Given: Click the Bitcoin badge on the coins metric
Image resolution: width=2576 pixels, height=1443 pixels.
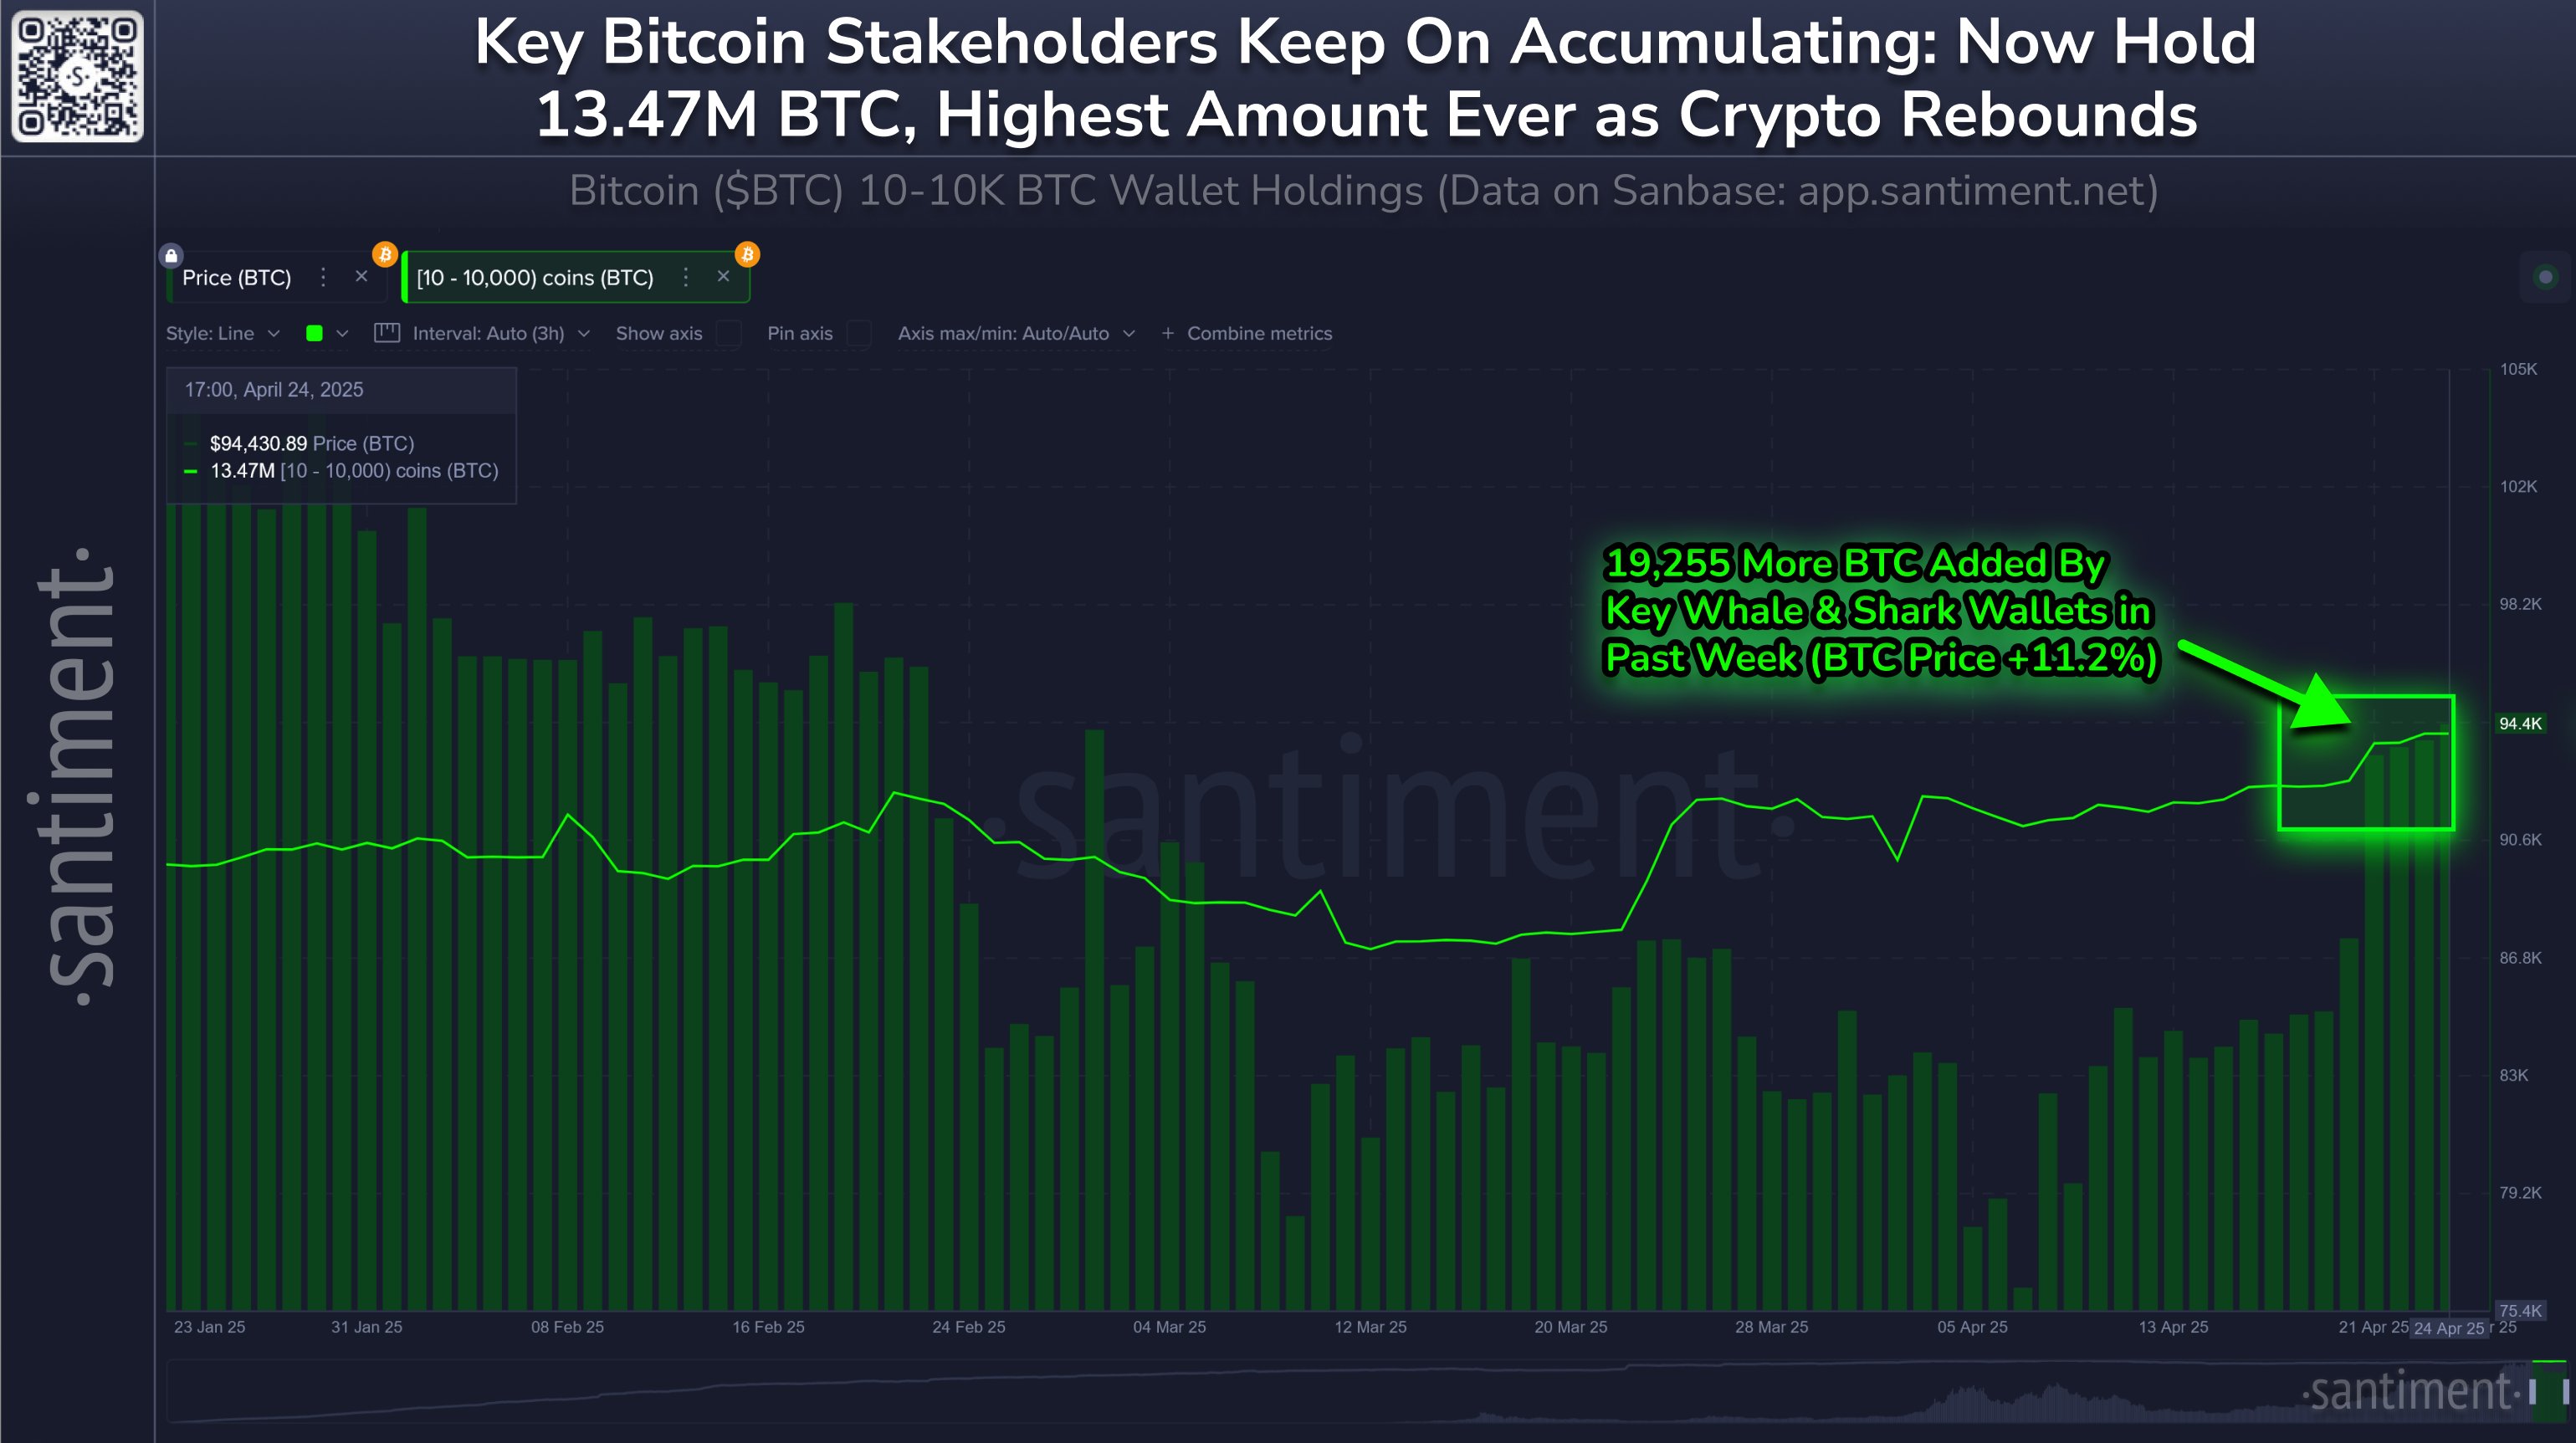Looking at the screenshot, I should pos(746,255).
